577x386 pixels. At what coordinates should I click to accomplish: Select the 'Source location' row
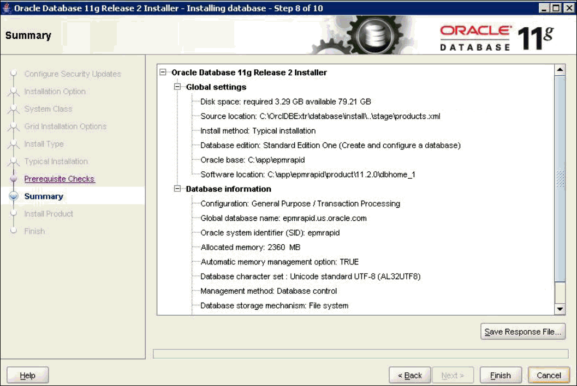coord(320,116)
